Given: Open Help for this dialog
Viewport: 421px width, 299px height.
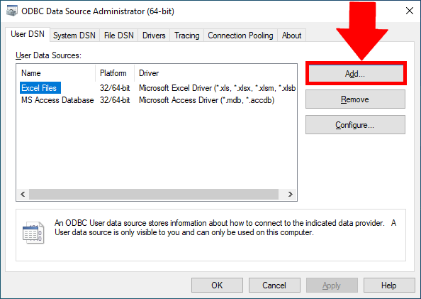Looking at the screenshot, I should tap(389, 286).
